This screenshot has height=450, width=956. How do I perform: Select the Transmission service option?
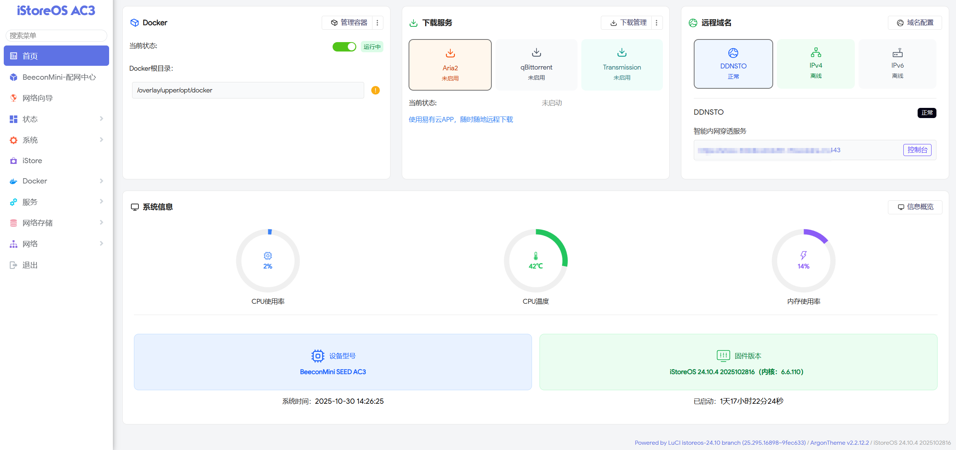click(x=622, y=65)
